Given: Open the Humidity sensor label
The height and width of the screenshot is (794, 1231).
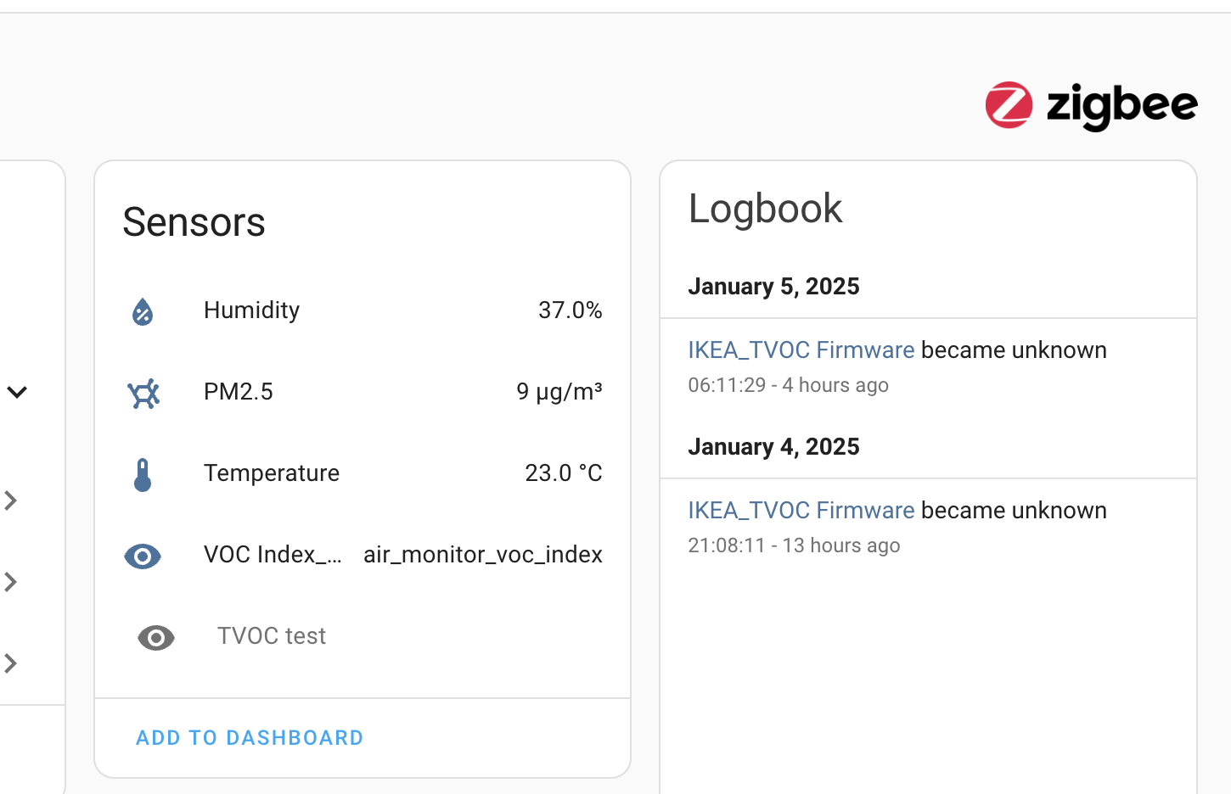Looking at the screenshot, I should [251, 310].
